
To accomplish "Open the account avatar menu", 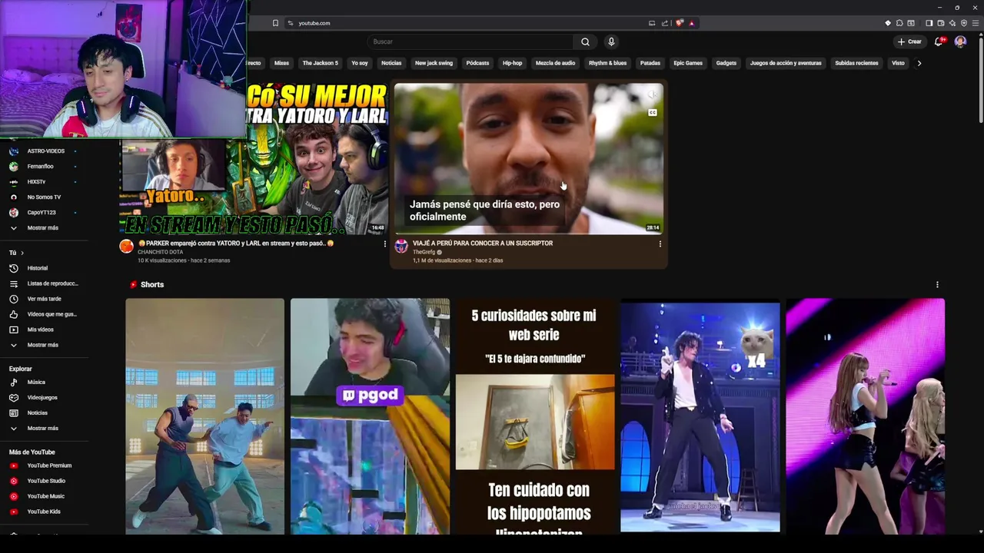I will click(x=960, y=41).
